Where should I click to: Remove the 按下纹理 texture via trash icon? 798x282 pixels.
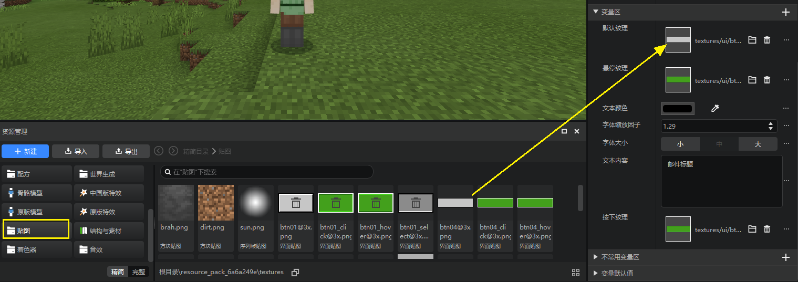[767, 229]
